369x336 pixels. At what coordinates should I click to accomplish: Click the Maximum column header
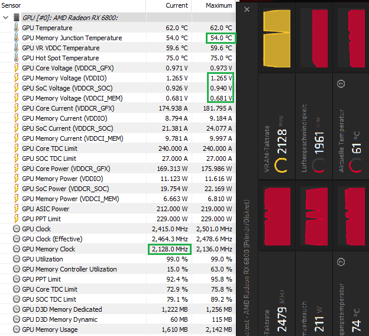coord(219,5)
